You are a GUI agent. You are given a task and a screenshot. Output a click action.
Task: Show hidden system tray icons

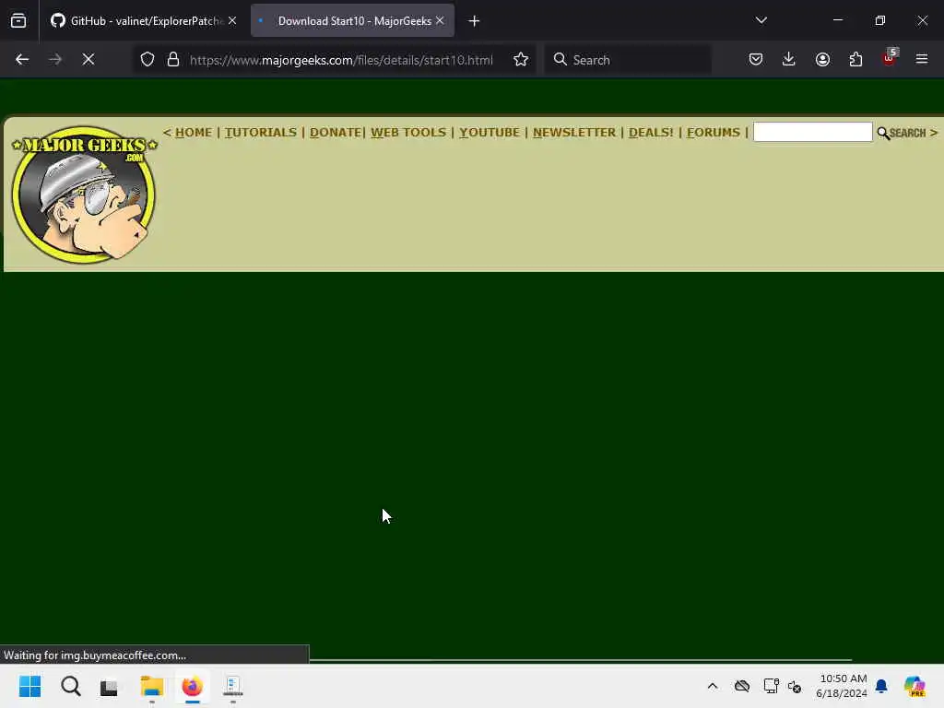click(x=713, y=686)
